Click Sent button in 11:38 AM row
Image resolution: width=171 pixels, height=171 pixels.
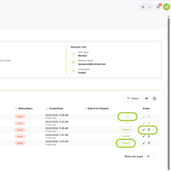coord(127,117)
